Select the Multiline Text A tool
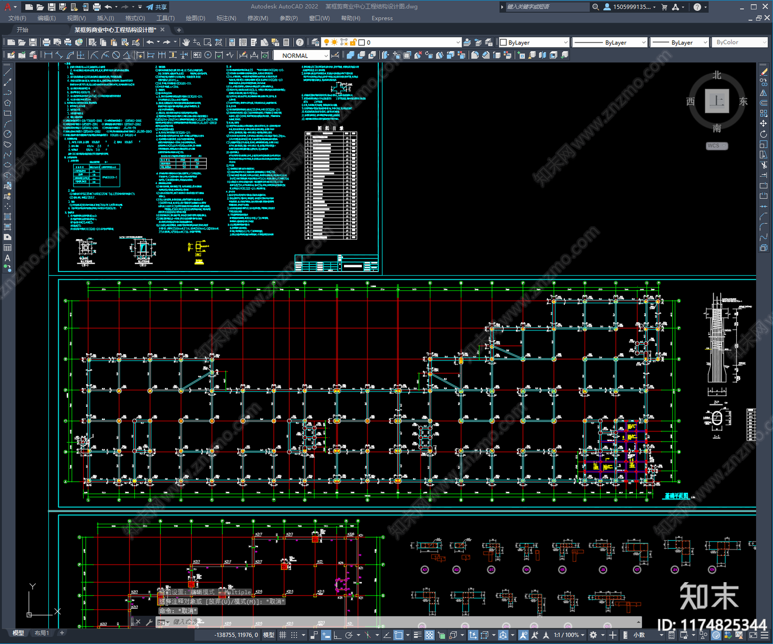Image resolution: width=773 pixels, height=644 pixels. 7,258
